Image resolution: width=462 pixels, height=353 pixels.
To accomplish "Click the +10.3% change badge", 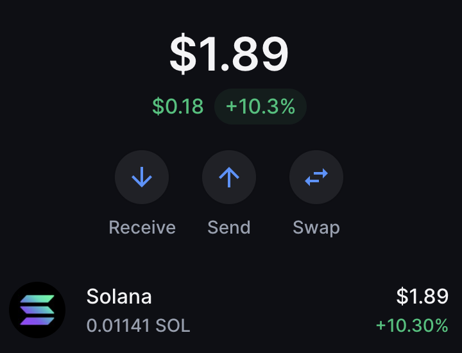I will [x=261, y=107].
